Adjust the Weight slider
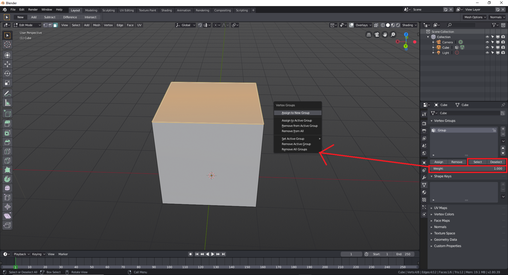This screenshot has width=508, height=275. click(468, 169)
